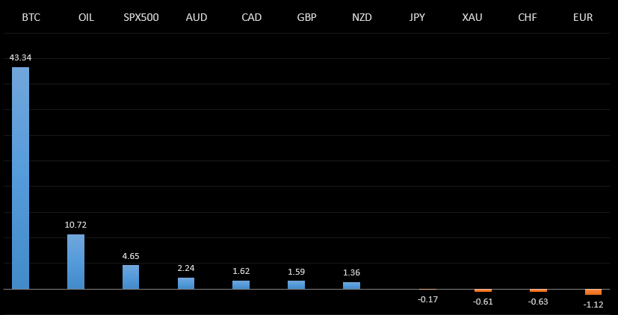Screen dimensions: 618x315
Task: Select the 10.72 value label
Action: point(75,225)
